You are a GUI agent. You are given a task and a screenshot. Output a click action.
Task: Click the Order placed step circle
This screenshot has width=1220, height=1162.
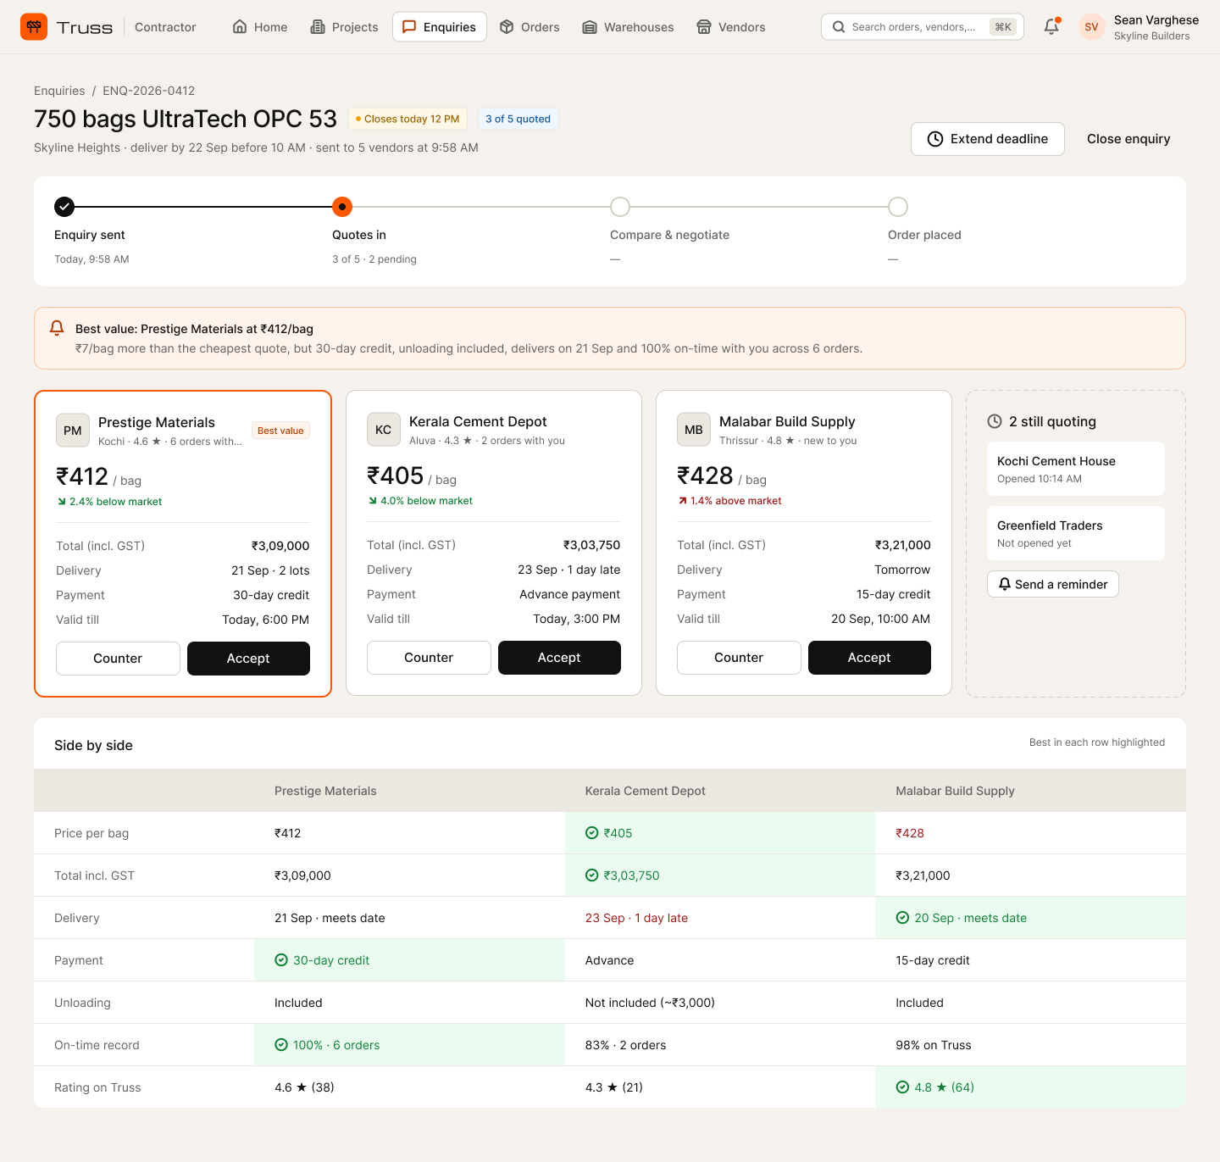tap(898, 207)
